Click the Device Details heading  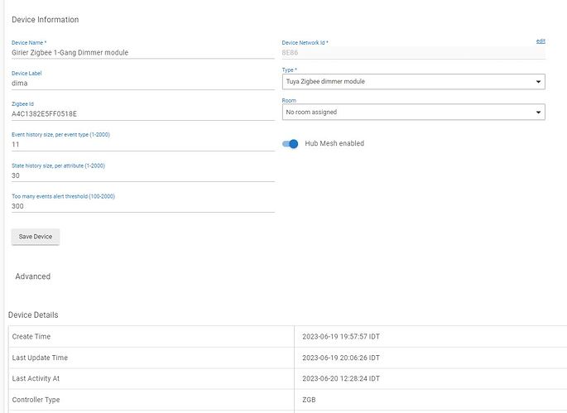[x=33, y=315]
